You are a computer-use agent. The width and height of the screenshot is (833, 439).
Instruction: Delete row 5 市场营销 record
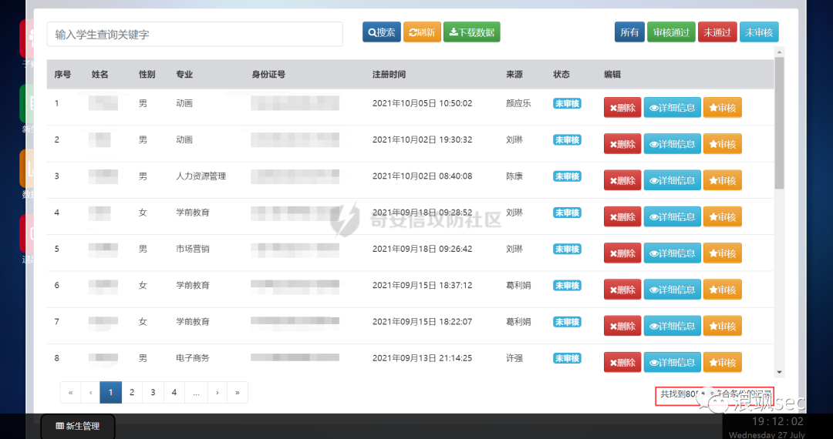coord(622,253)
